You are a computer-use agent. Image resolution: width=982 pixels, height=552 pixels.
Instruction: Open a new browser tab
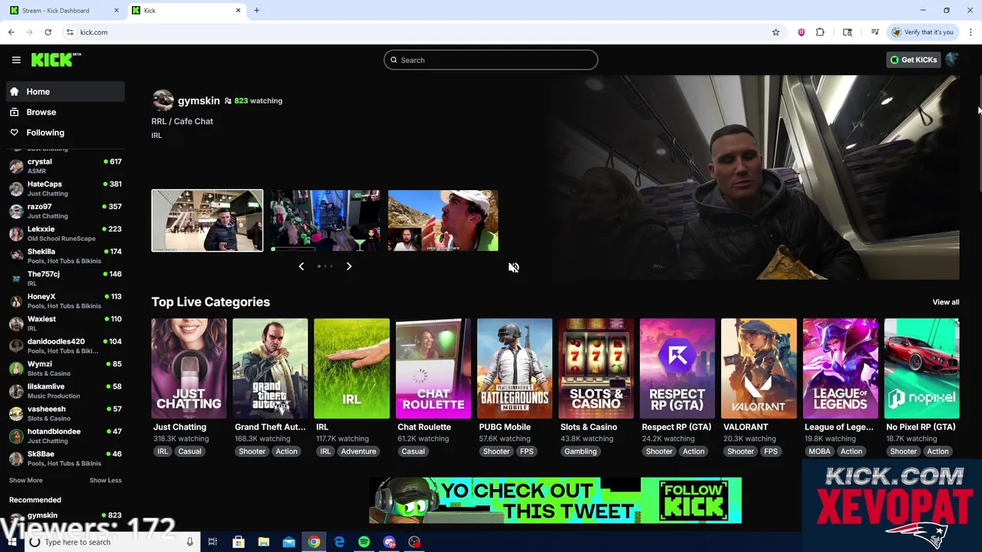click(x=256, y=10)
